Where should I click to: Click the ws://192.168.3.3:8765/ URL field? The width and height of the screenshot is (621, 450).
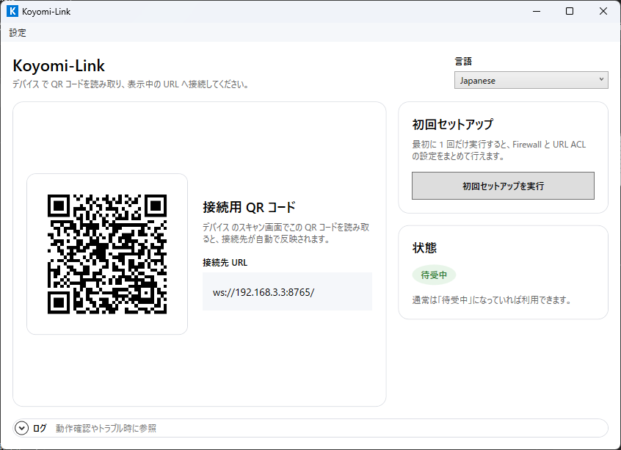[287, 291]
